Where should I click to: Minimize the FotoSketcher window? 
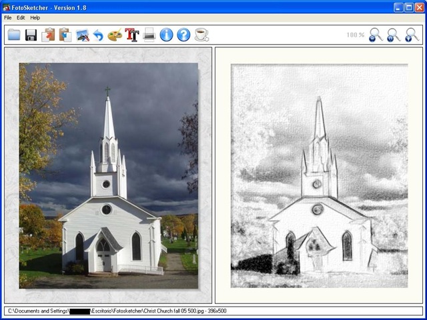click(x=398, y=7)
